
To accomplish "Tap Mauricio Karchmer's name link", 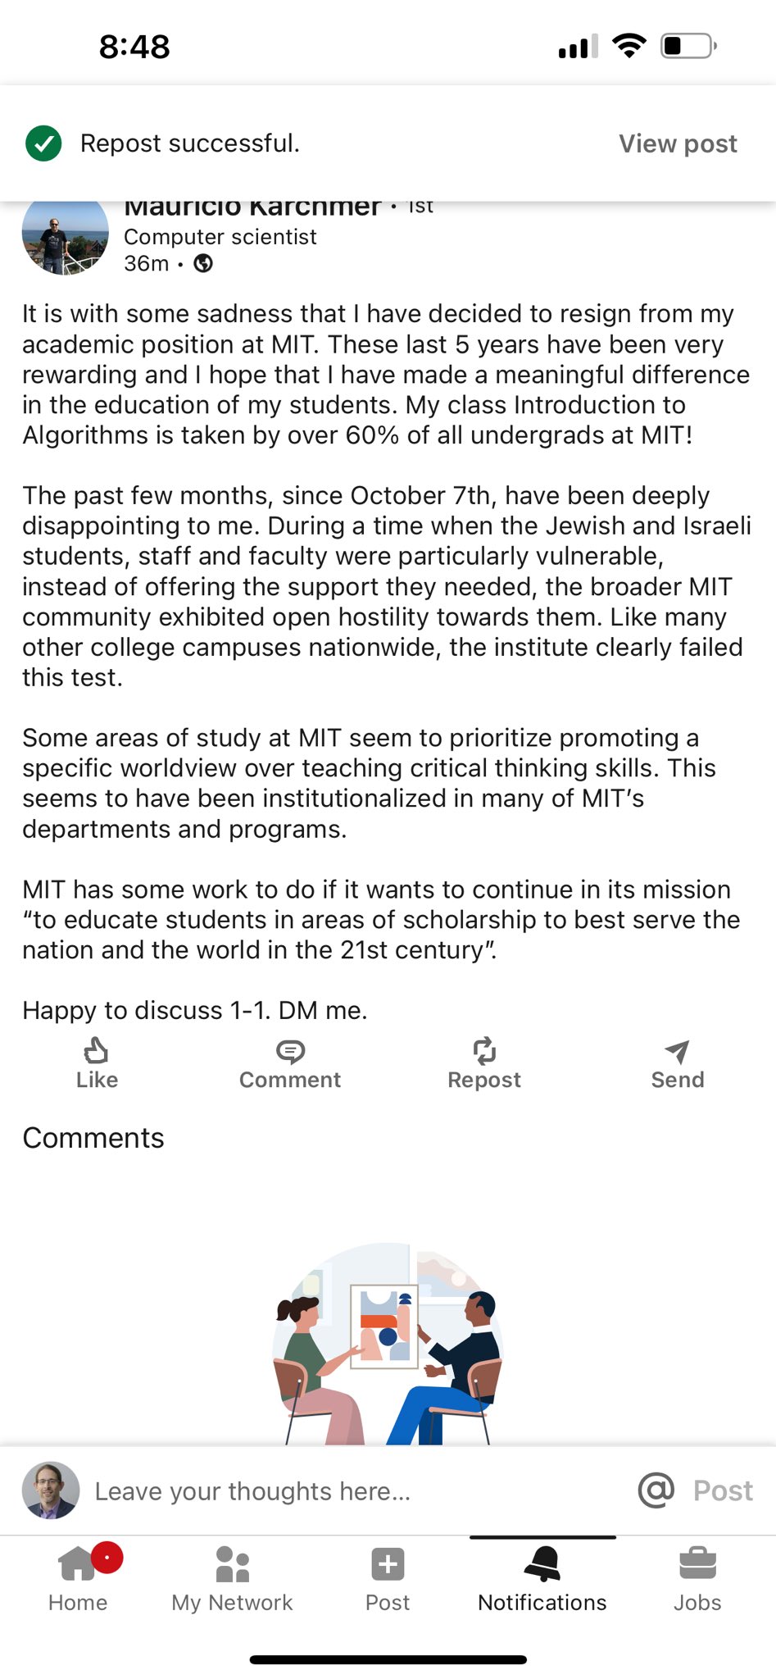I will coord(252,208).
